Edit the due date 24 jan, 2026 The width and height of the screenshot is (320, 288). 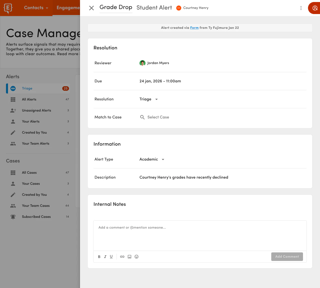[x=160, y=81]
